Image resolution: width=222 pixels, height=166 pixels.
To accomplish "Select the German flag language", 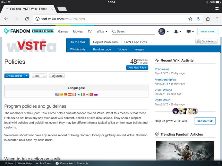I will point(66,94).
